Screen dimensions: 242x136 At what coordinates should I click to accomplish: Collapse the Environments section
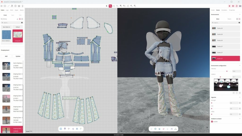[x=239, y=14]
